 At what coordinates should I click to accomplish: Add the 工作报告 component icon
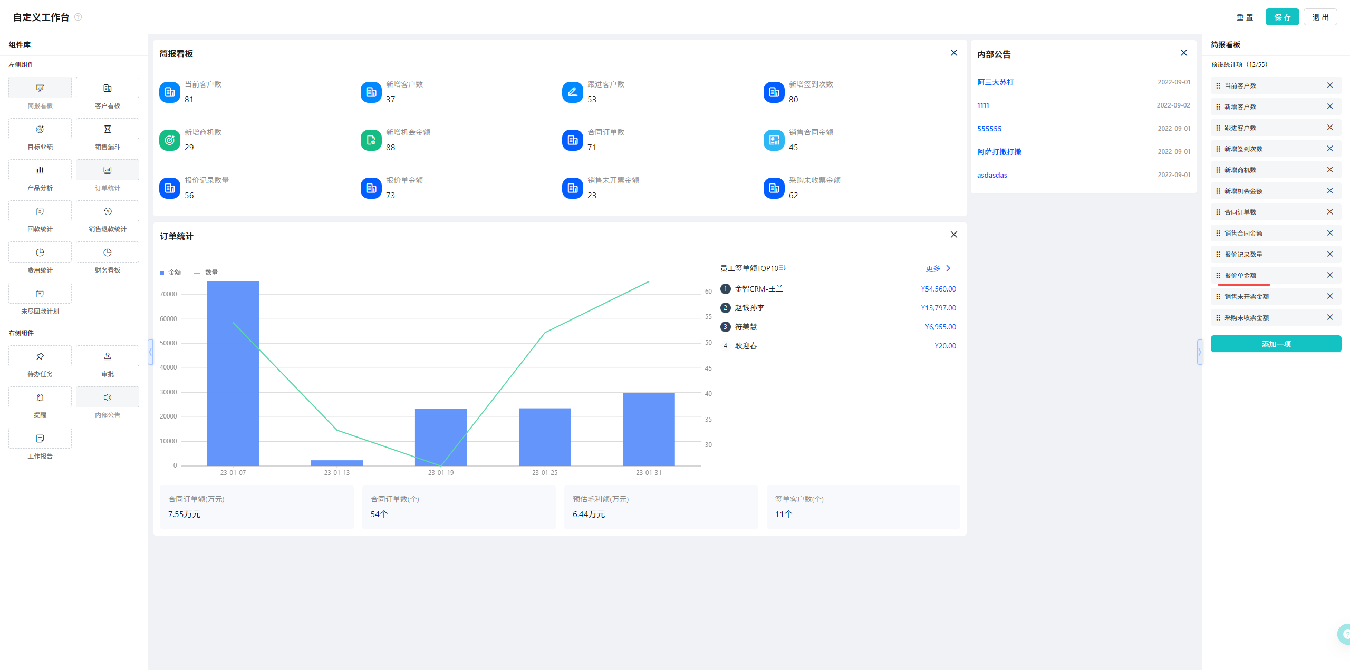40,439
